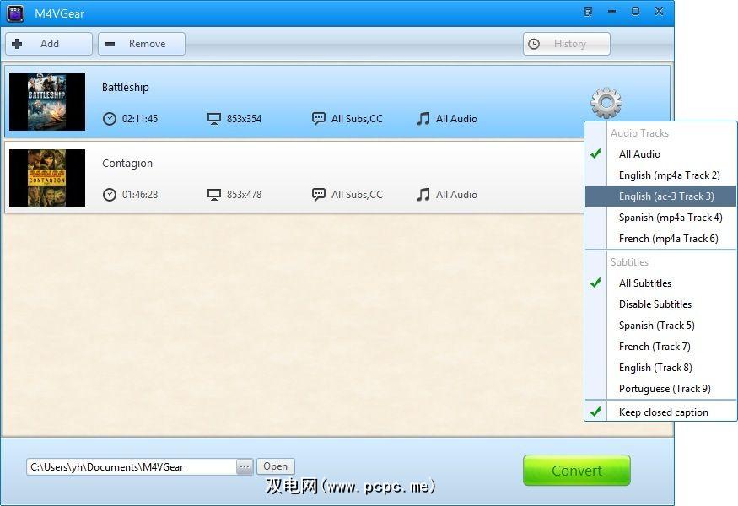The height and width of the screenshot is (506, 738).
Task: Click the browse ellipsis button
Action: [x=245, y=467]
